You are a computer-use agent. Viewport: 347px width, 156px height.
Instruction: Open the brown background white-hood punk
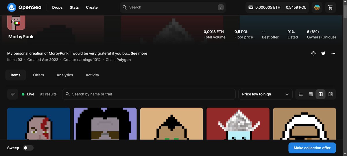(304, 124)
